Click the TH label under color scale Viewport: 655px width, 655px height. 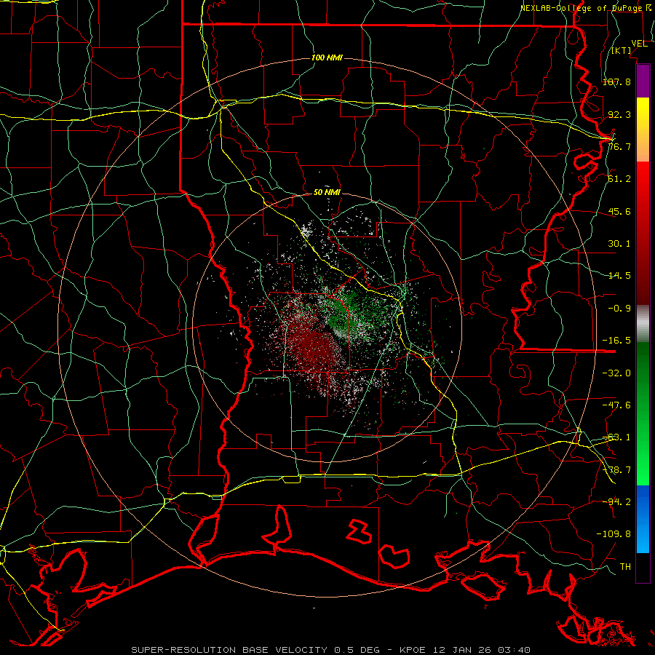tap(625, 566)
